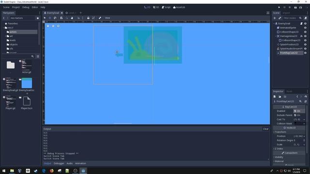This screenshot has width=310, height=174.
Task: Activate the Move Mode tool
Action: [50, 18]
